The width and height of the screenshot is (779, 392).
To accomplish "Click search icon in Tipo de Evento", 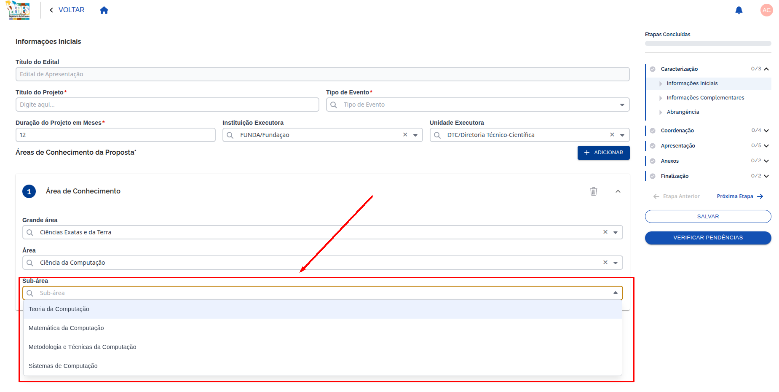I will pyautogui.click(x=334, y=105).
